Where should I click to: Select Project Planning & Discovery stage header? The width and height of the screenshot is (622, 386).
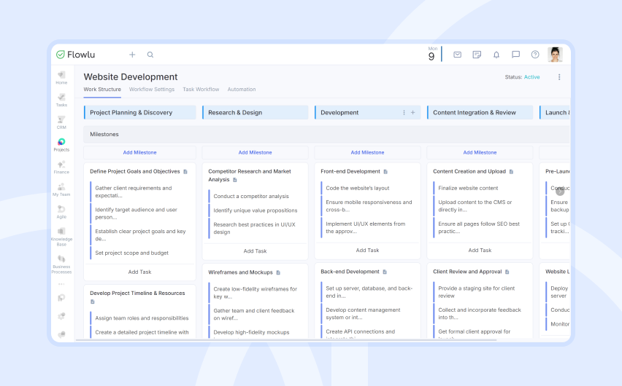(x=140, y=112)
